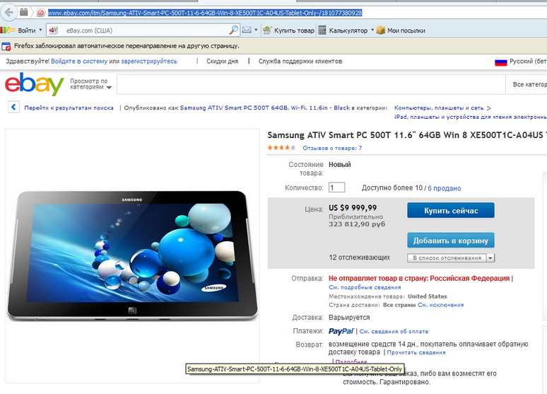This screenshot has height=394, width=547.
Task: Click the Russian flag language icon
Action: 500,62
